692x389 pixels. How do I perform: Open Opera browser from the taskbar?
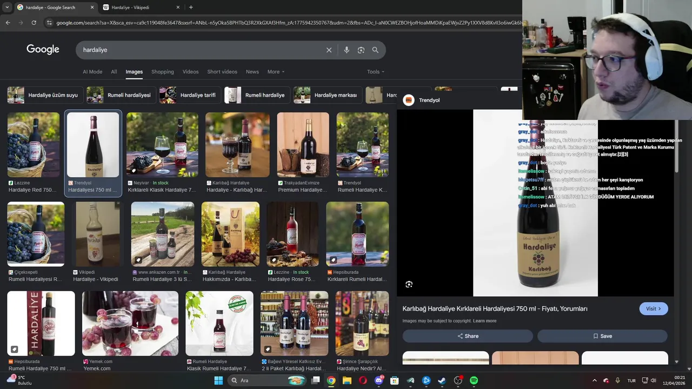tap(363, 380)
